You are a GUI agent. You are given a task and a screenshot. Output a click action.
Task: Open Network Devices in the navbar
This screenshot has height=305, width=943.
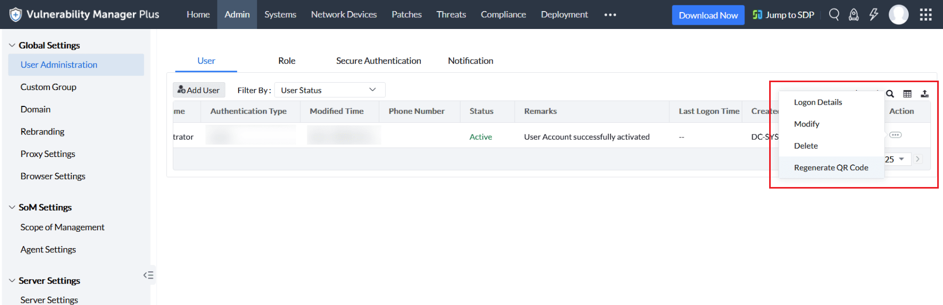click(x=344, y=15)
